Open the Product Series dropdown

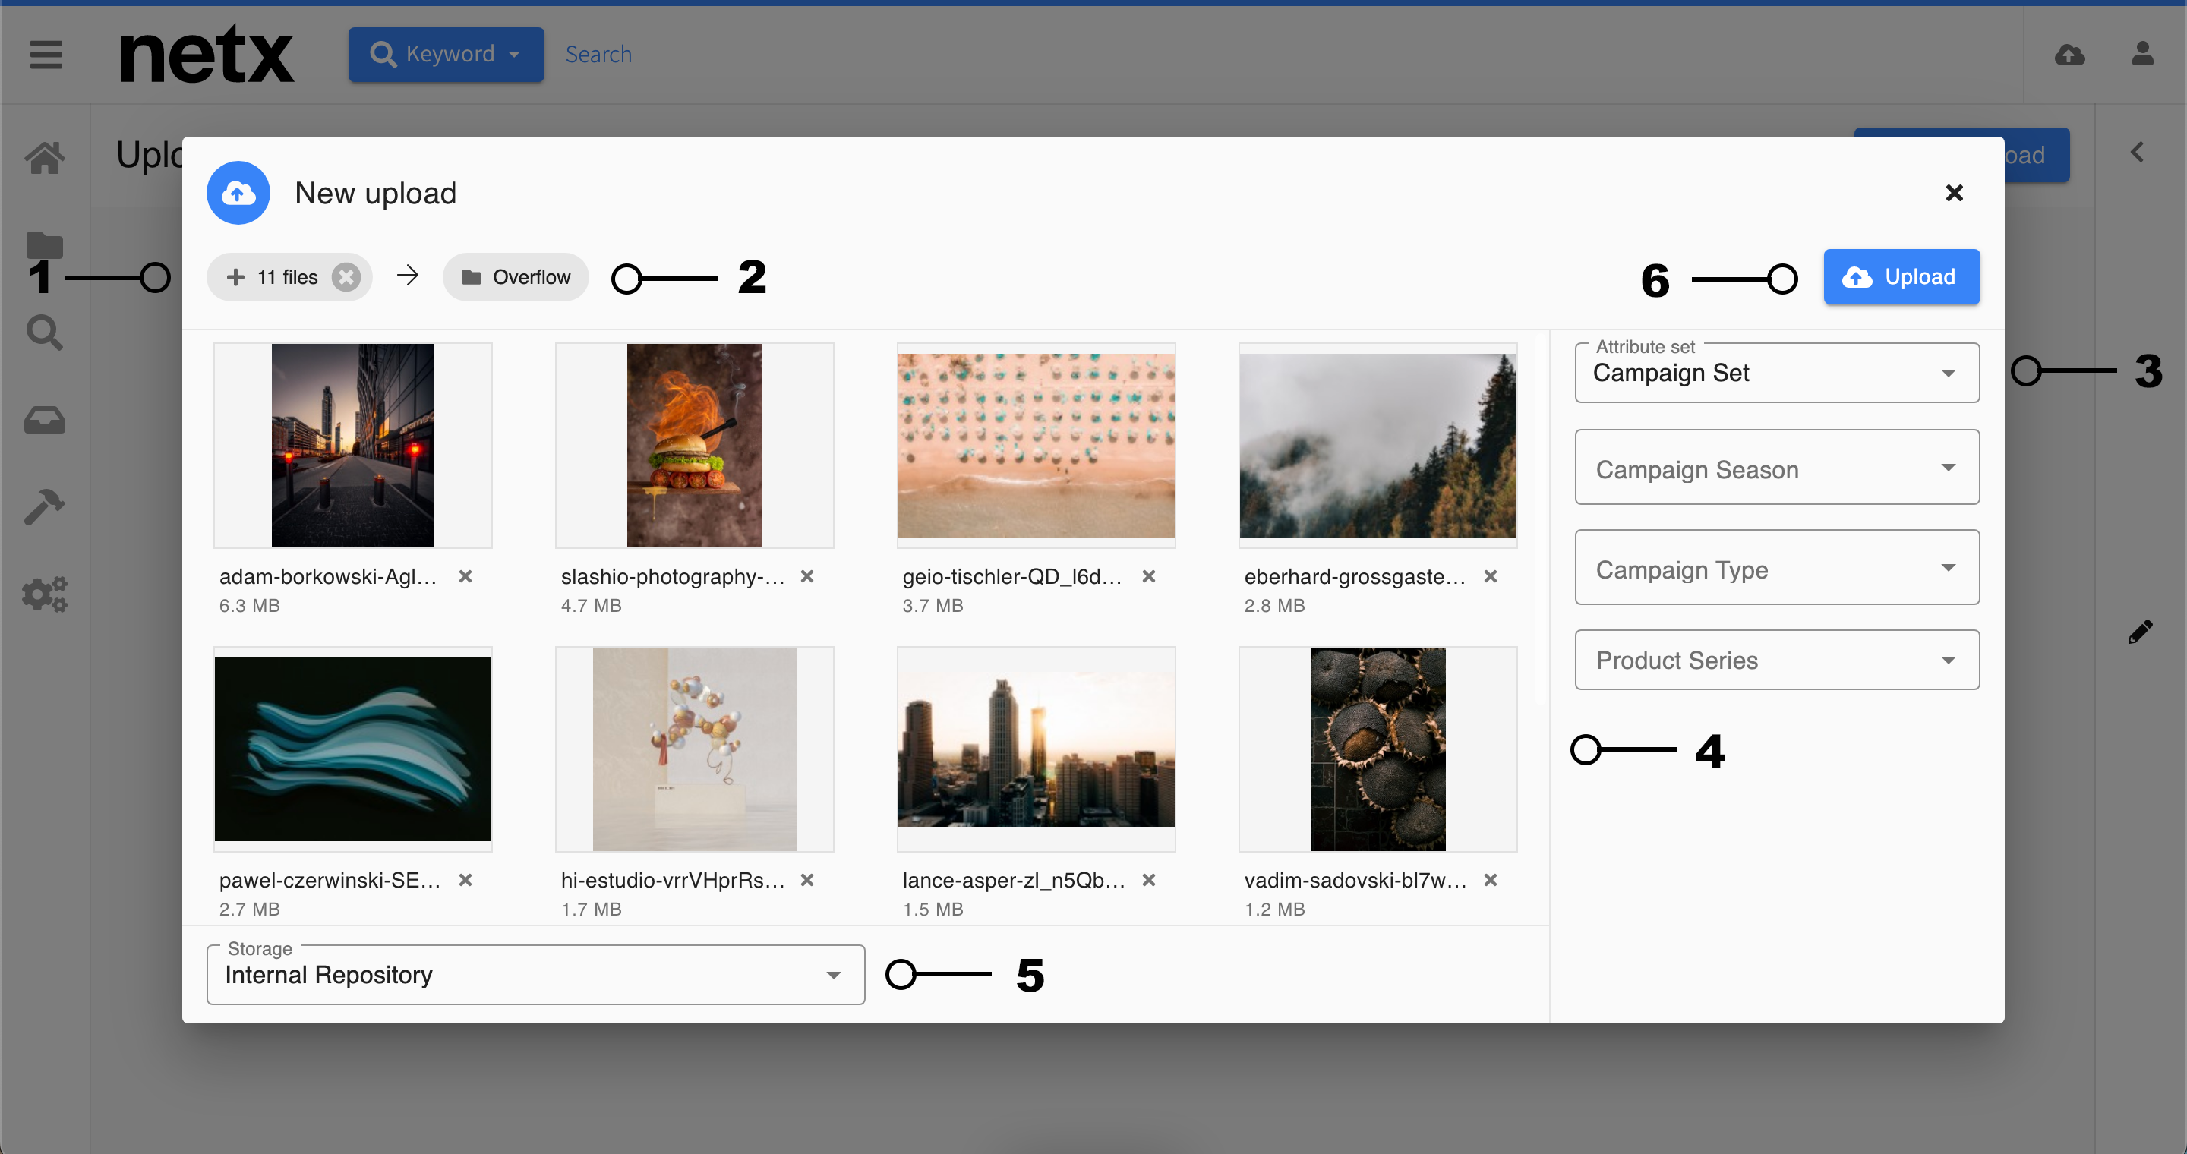tap(1776, 659)
